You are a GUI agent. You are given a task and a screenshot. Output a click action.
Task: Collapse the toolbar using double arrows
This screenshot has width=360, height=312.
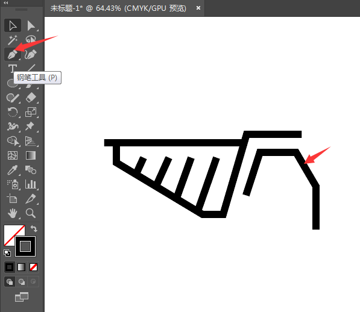pyautogui.click(x=6, y=3)
